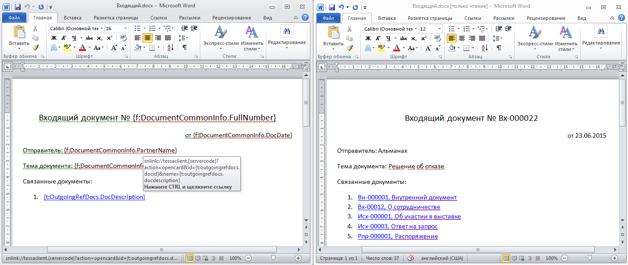Open font size dropdown showing 16
The width and height of the screenshot is (628, 265).
tap(125, 28)
